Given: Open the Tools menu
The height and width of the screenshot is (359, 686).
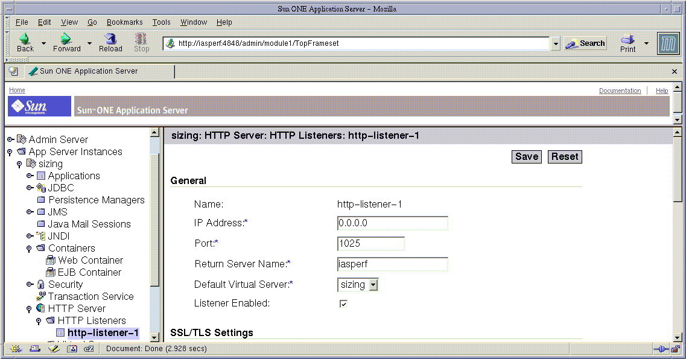Looking at the screenshot, I should 161,22.
